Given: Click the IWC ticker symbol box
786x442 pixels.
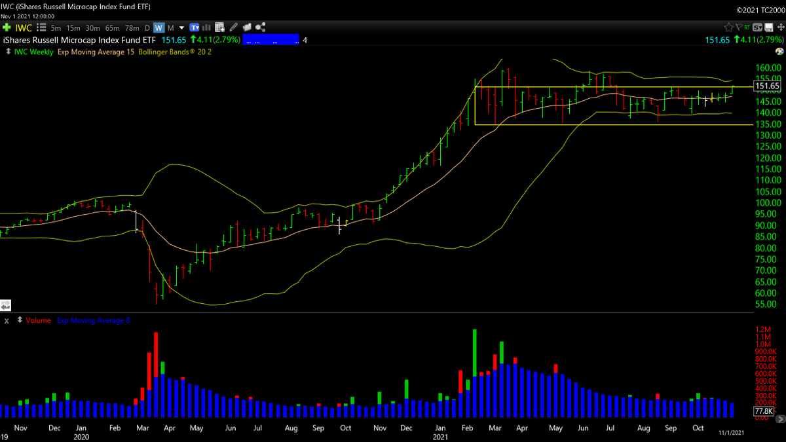Looking at the screenshot, I should pyautogui.click(x=24, y=28).
